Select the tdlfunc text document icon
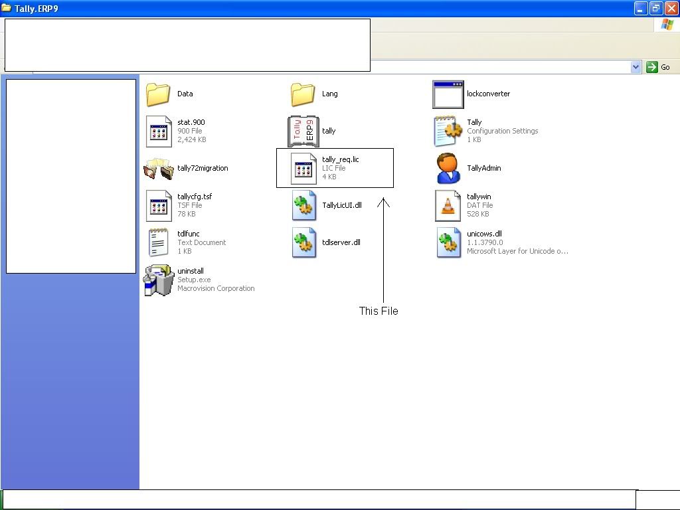 (x=158, y=243)
